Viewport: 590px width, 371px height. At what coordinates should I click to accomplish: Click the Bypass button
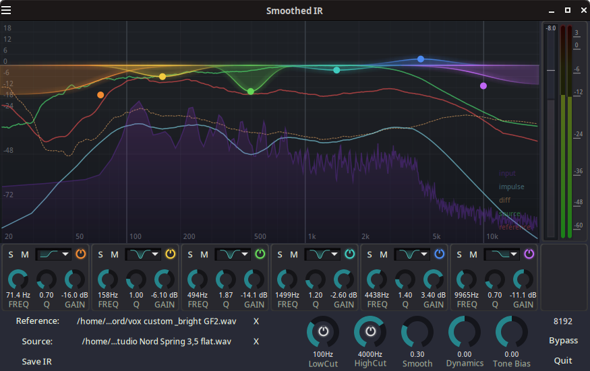pos(563,341)
